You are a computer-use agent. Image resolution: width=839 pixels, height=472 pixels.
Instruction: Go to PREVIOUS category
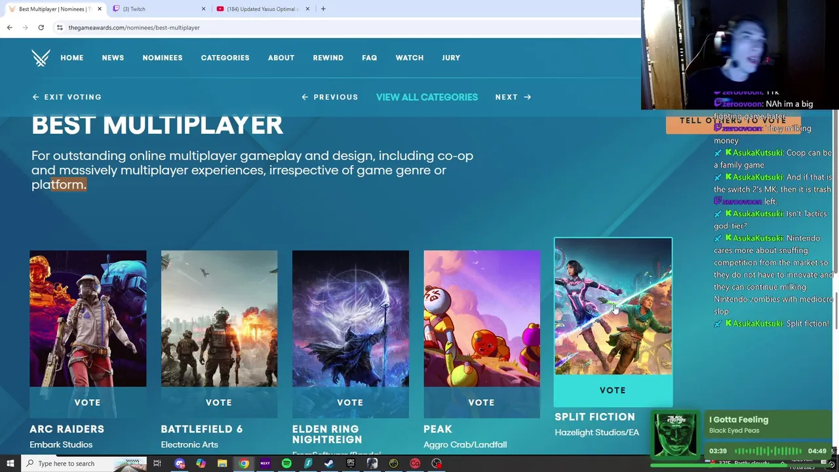click(x=330, y=97)
